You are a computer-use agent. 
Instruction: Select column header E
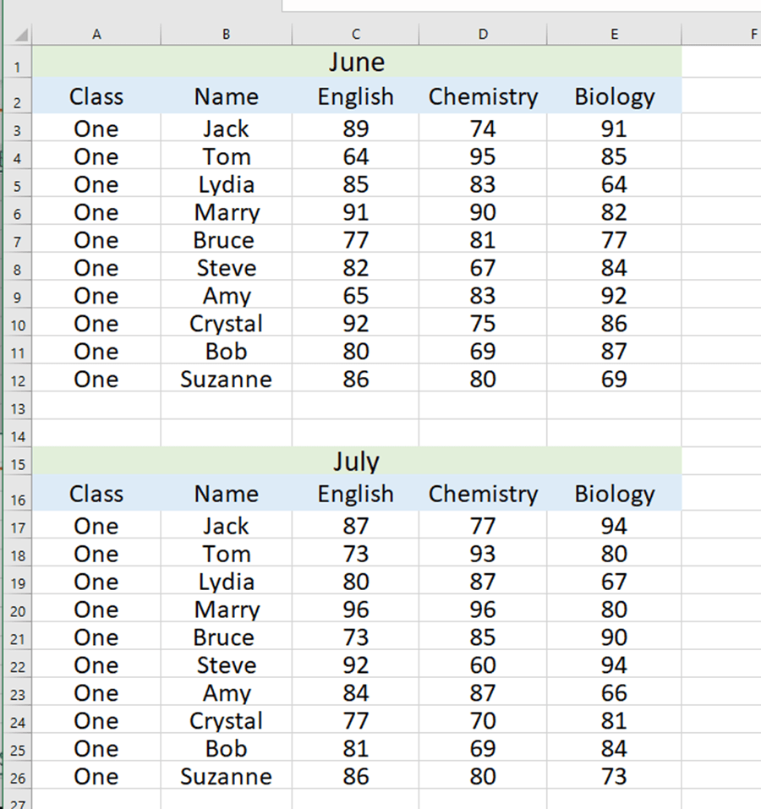(x=614, y=34)
